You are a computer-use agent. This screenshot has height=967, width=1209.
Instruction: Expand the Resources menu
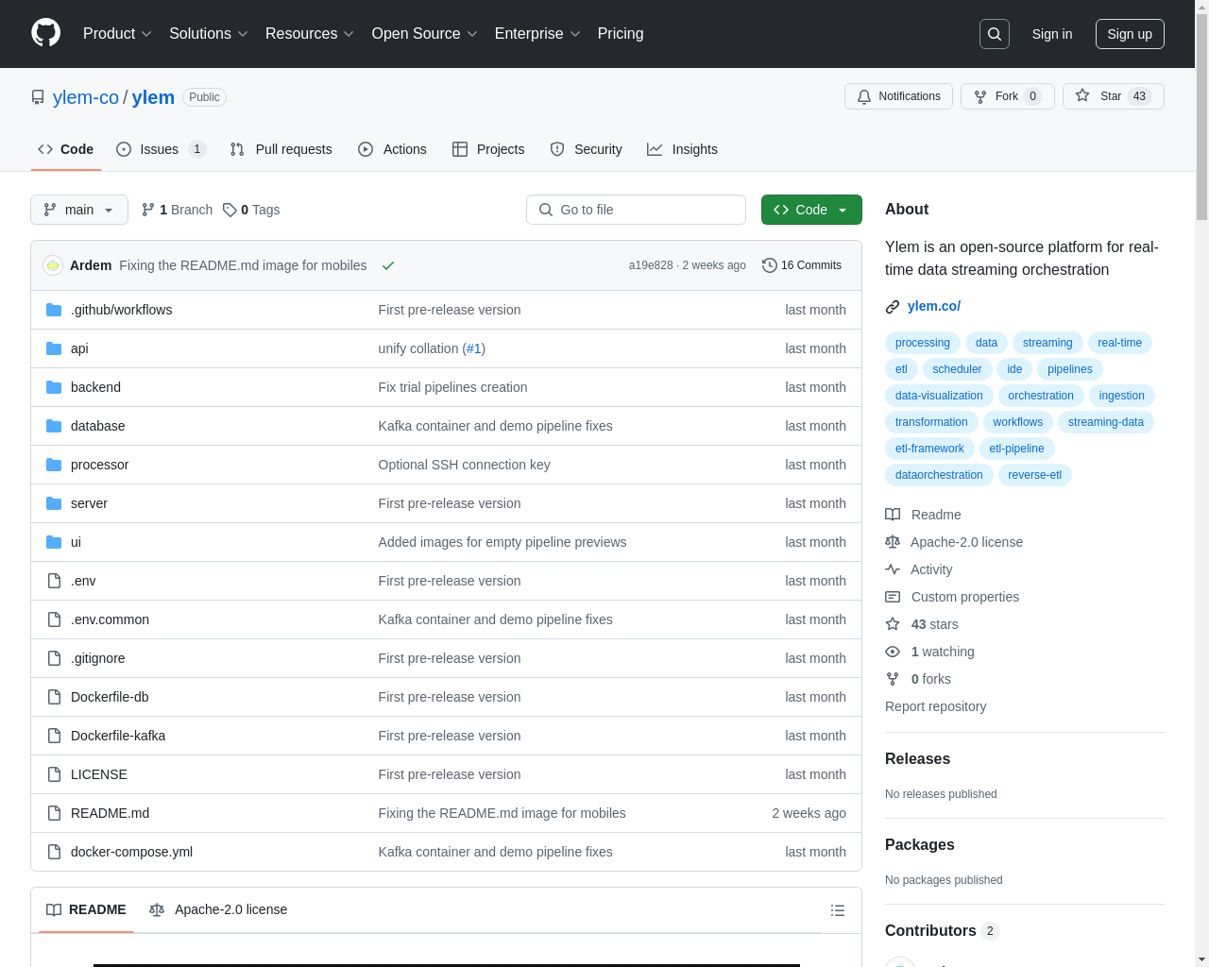click(310, 34)
